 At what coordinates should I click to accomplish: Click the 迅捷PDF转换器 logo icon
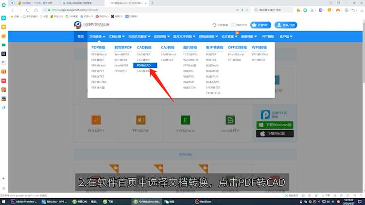click(77, 25)
